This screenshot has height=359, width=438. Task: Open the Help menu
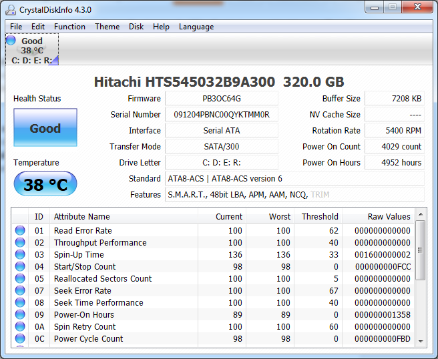pos(161,27)
